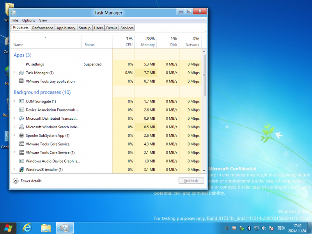Open the taskbar clock showing 17:49

pyautogui.click(x=297, y=228)
